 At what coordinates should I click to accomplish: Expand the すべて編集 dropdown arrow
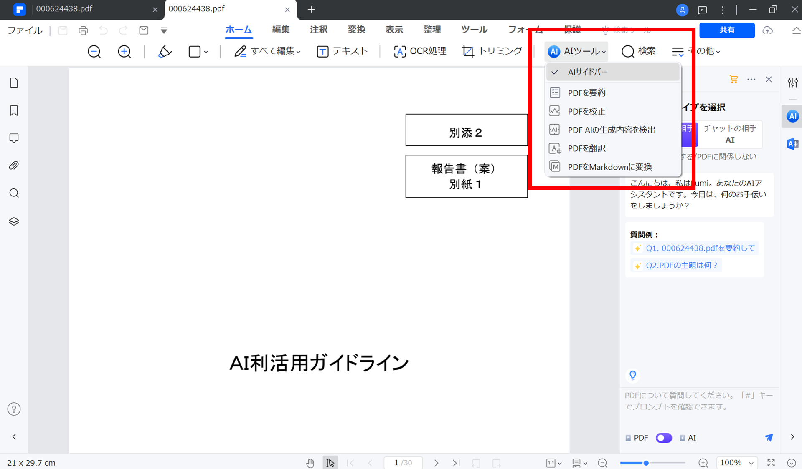pos(298,52)
